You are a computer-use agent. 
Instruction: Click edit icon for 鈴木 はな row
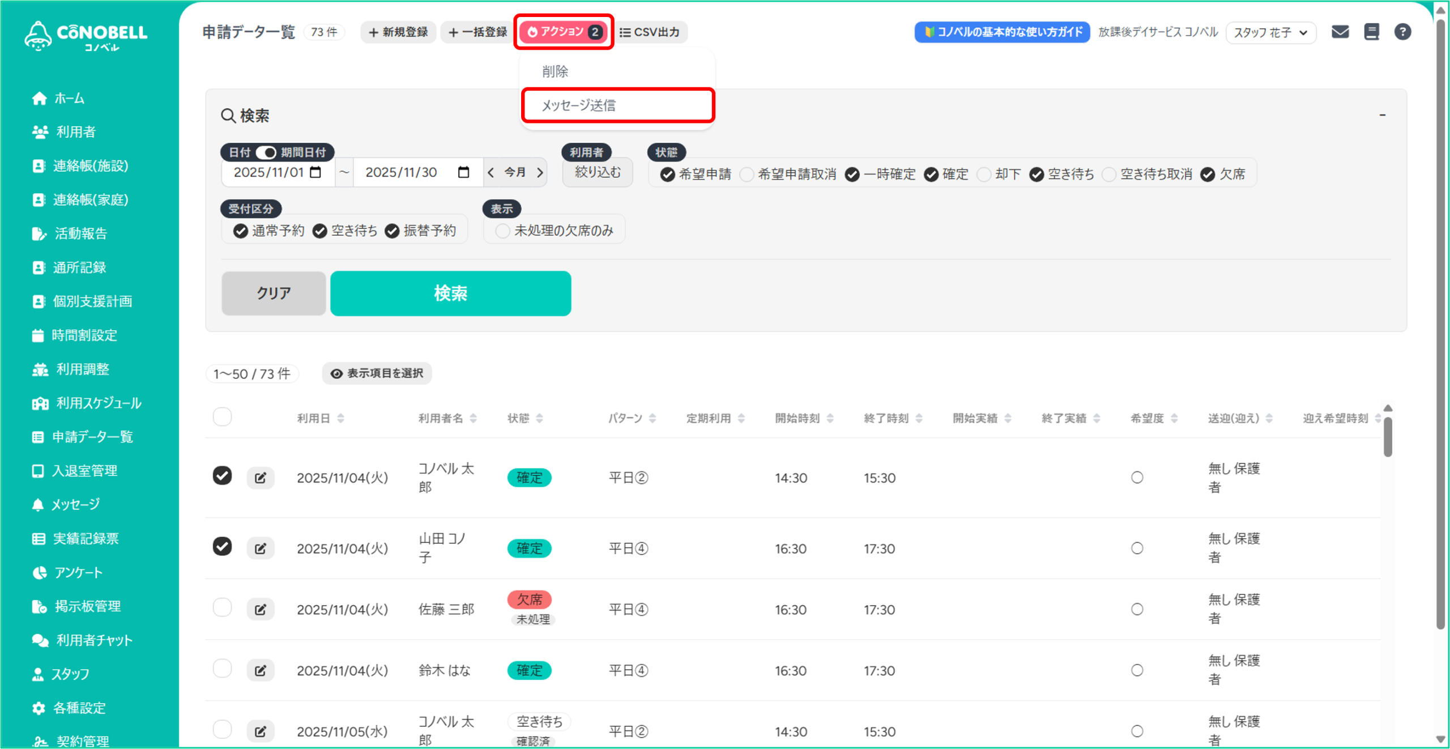pyautogui.click(x=261, y=671)
